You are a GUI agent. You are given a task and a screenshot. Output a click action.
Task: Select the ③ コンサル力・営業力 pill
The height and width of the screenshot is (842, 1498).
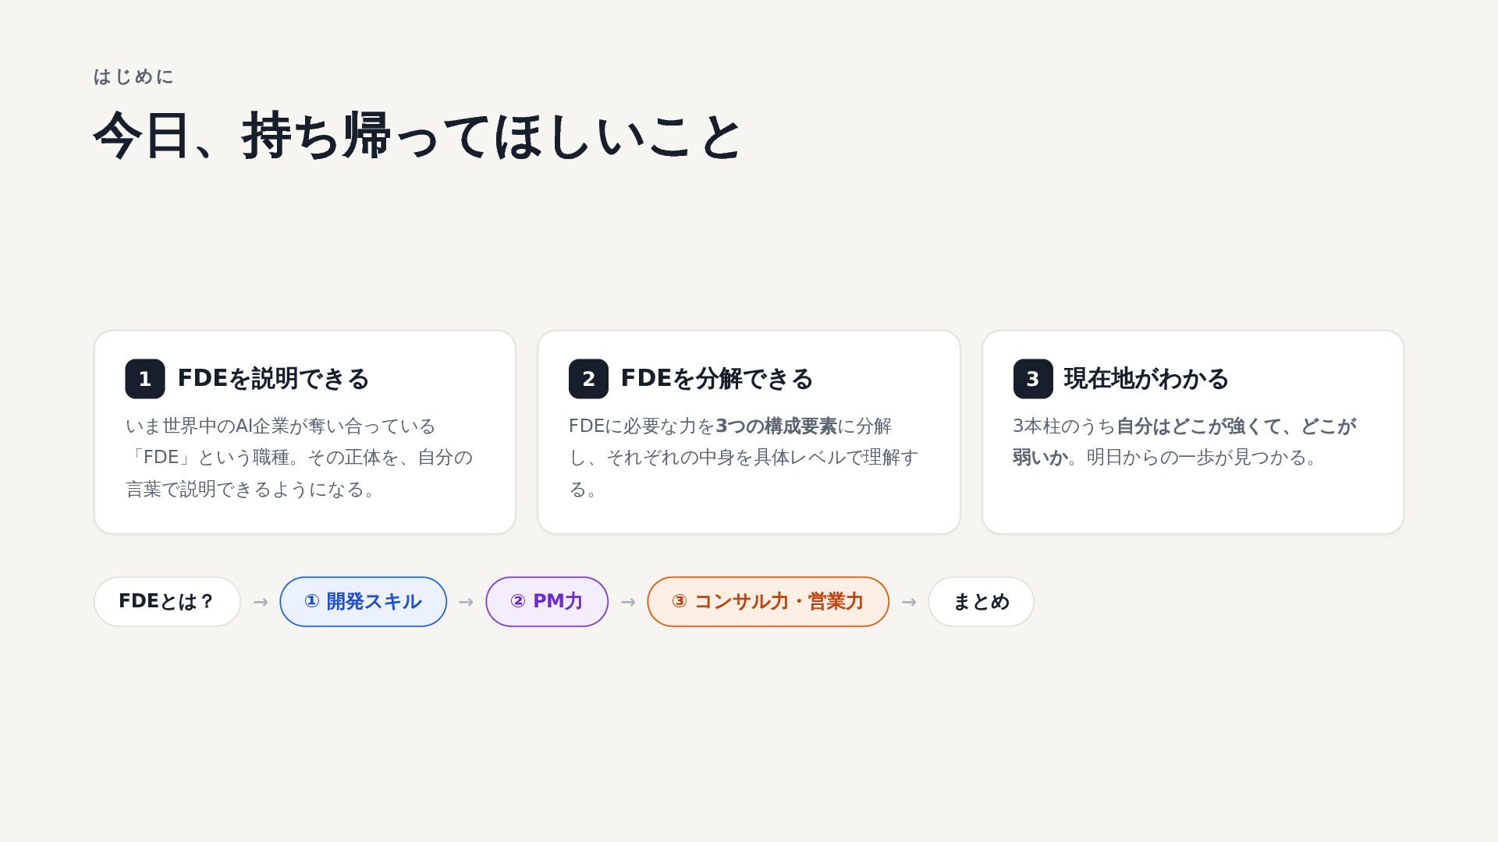(768, 602)
